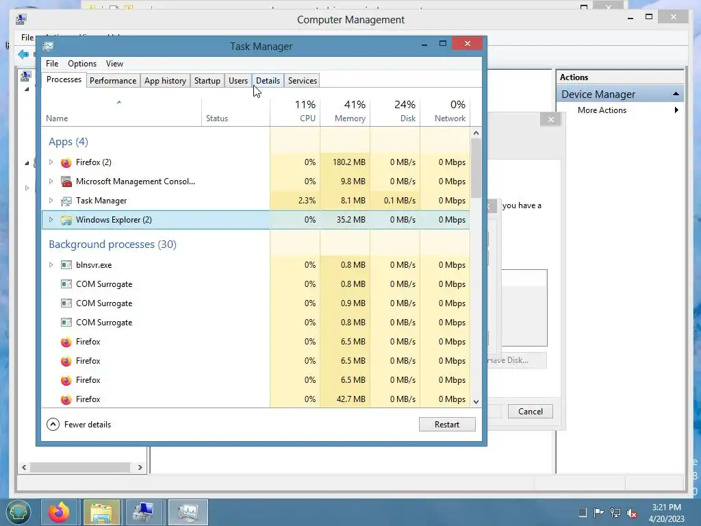This screenshot has height=526, width=701.
Task: Click the Apps (4) group heading
Action: 68,142
